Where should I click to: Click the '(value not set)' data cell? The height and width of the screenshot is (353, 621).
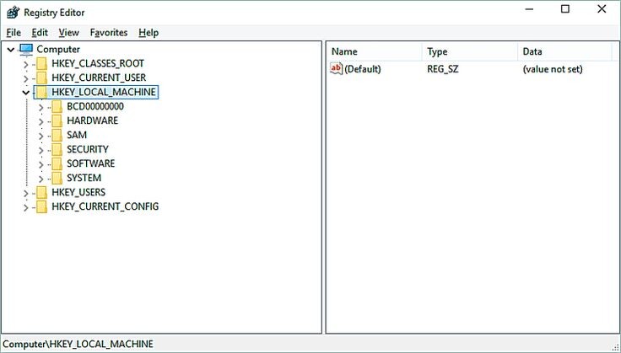553,69
